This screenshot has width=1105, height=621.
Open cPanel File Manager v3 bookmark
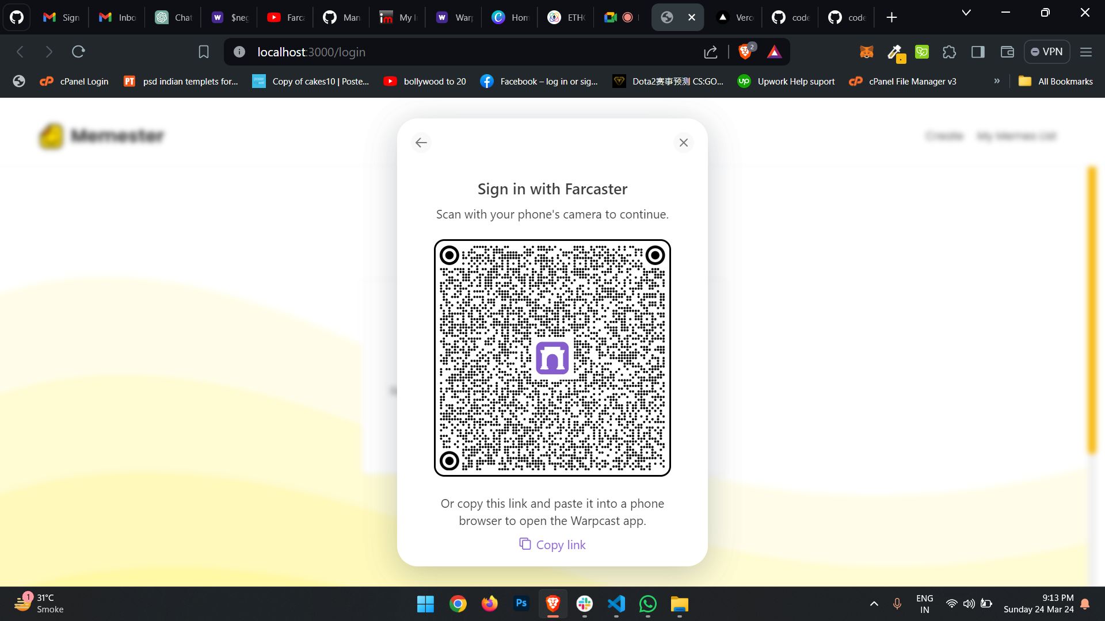[902, 82]
